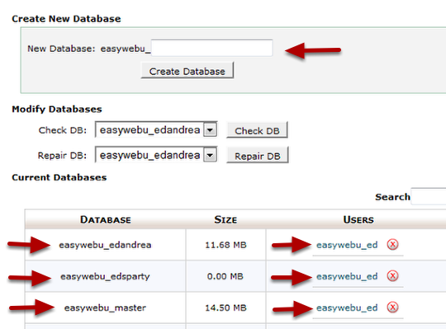Select the Modify Databases heading
The image size is (446, 329).
[x=57, y=110]
